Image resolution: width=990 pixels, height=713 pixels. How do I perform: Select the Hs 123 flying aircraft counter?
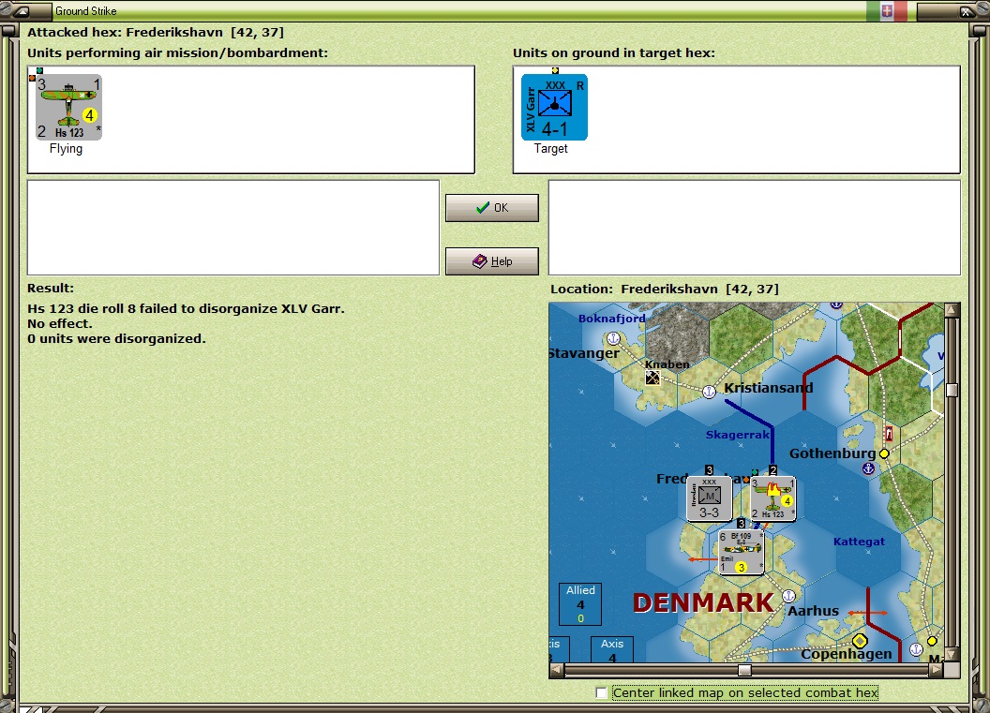68,107
